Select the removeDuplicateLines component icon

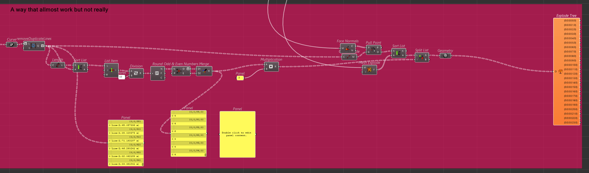tap(34, 46)
